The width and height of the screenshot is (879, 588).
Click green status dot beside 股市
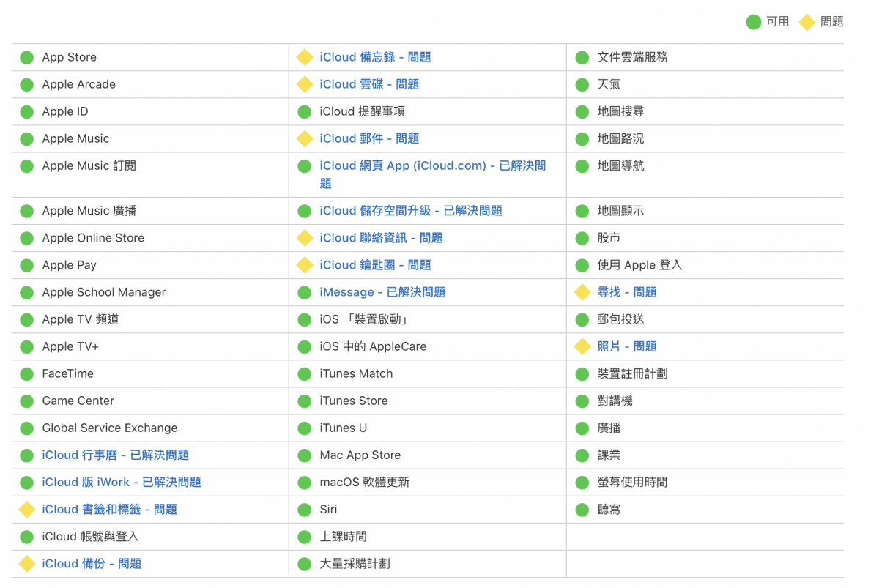[582, 238]
